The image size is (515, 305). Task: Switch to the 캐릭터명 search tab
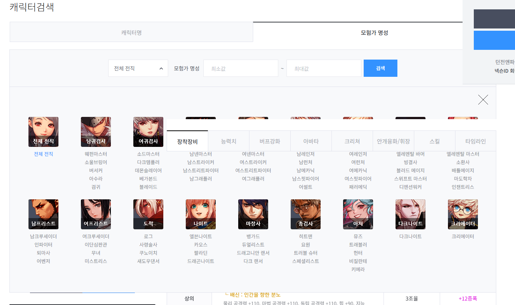131,33
